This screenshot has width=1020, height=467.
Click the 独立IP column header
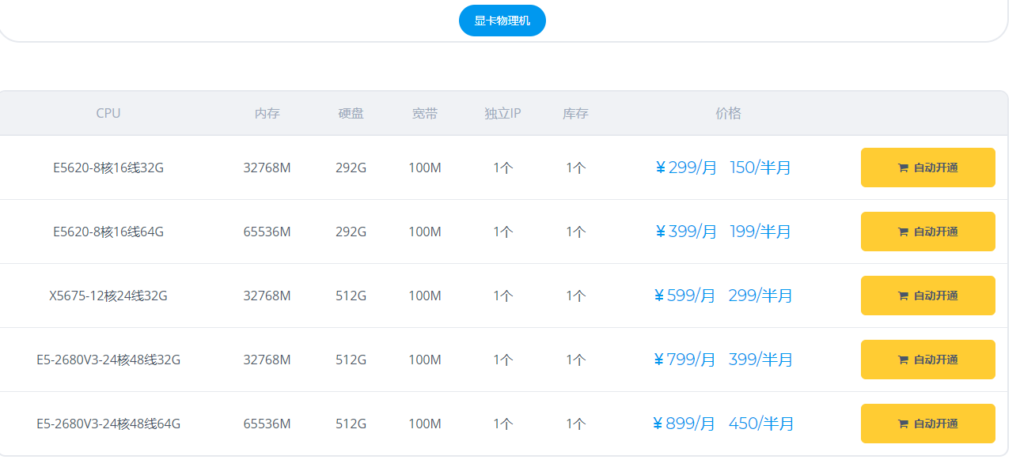click(502, 113)
